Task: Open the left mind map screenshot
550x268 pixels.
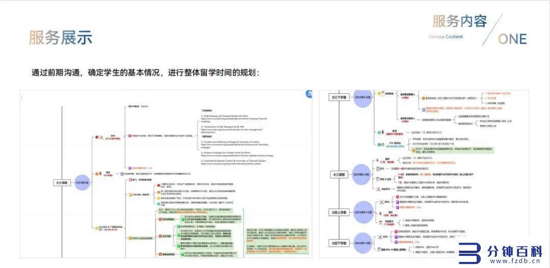Action: pyautogui.click(x=166, y=174)
